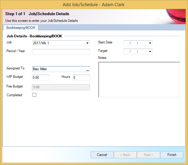Click the 'Use this screen to enter' instruction text
Viewport: 188px width, 165px height.
(x=41, y=21)
